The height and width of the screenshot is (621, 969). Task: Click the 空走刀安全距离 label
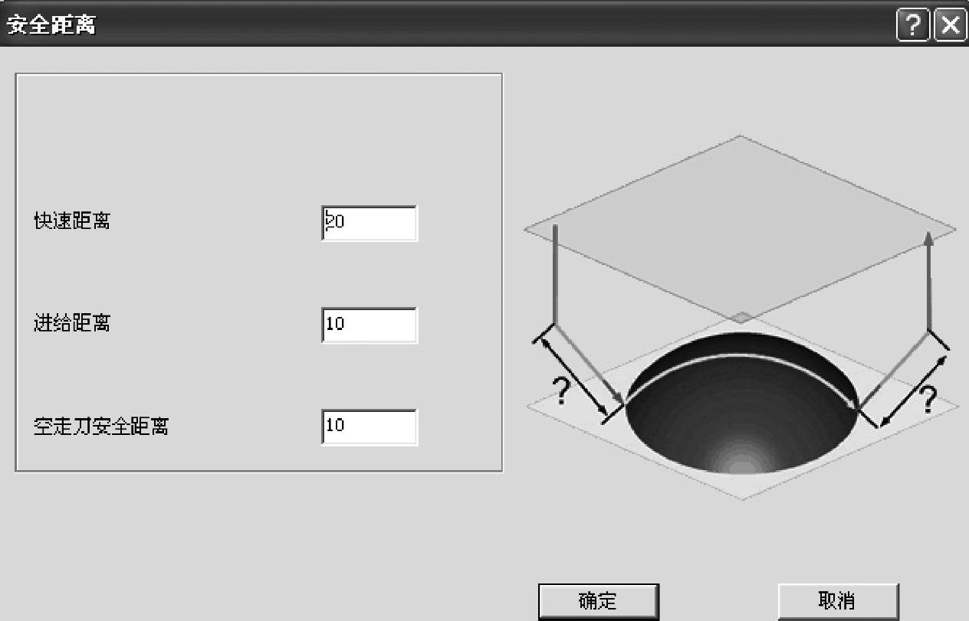[101, 426]
